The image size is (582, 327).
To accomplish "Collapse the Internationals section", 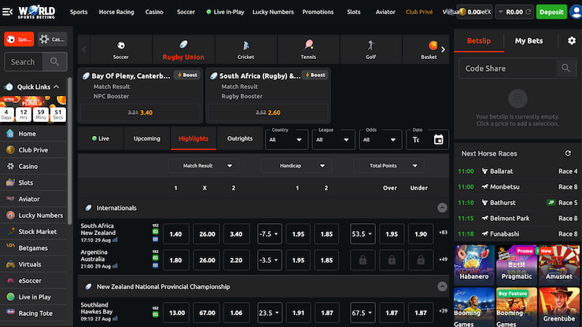I will (442, 208).
